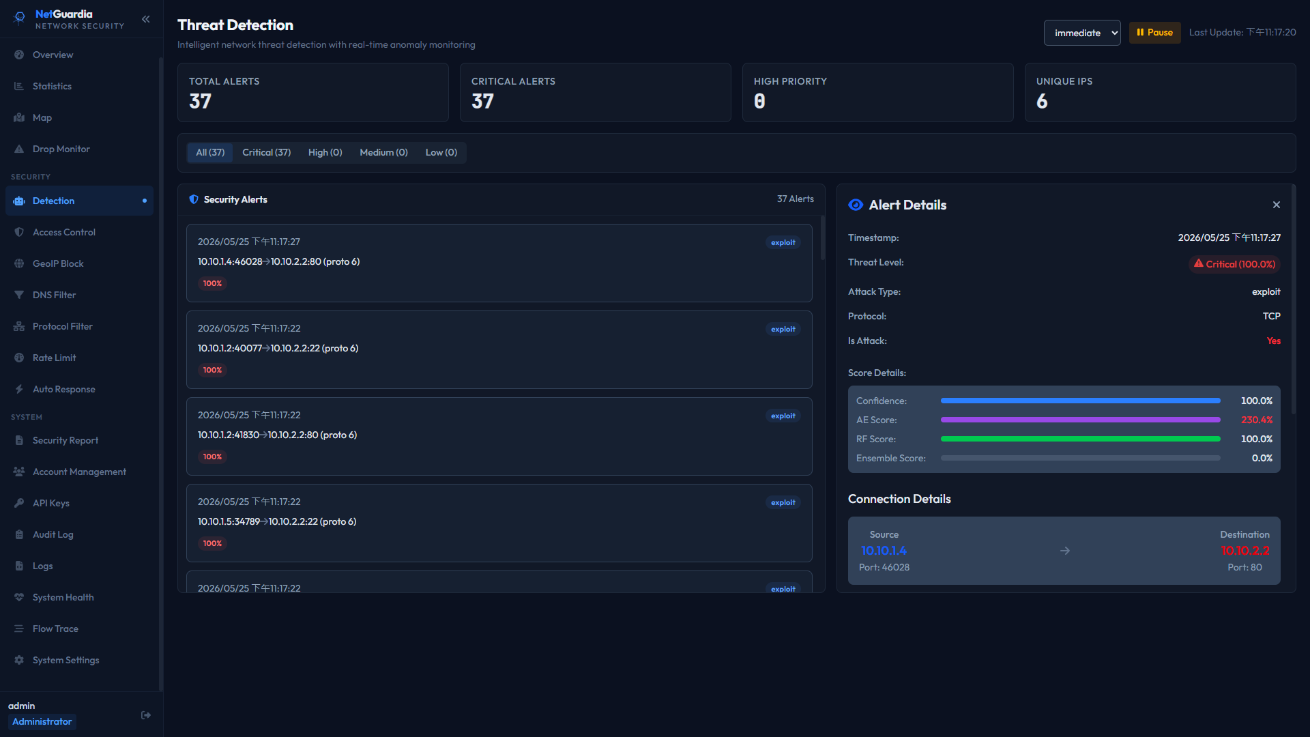Open Protocol Filter network icon

[19, 326]
